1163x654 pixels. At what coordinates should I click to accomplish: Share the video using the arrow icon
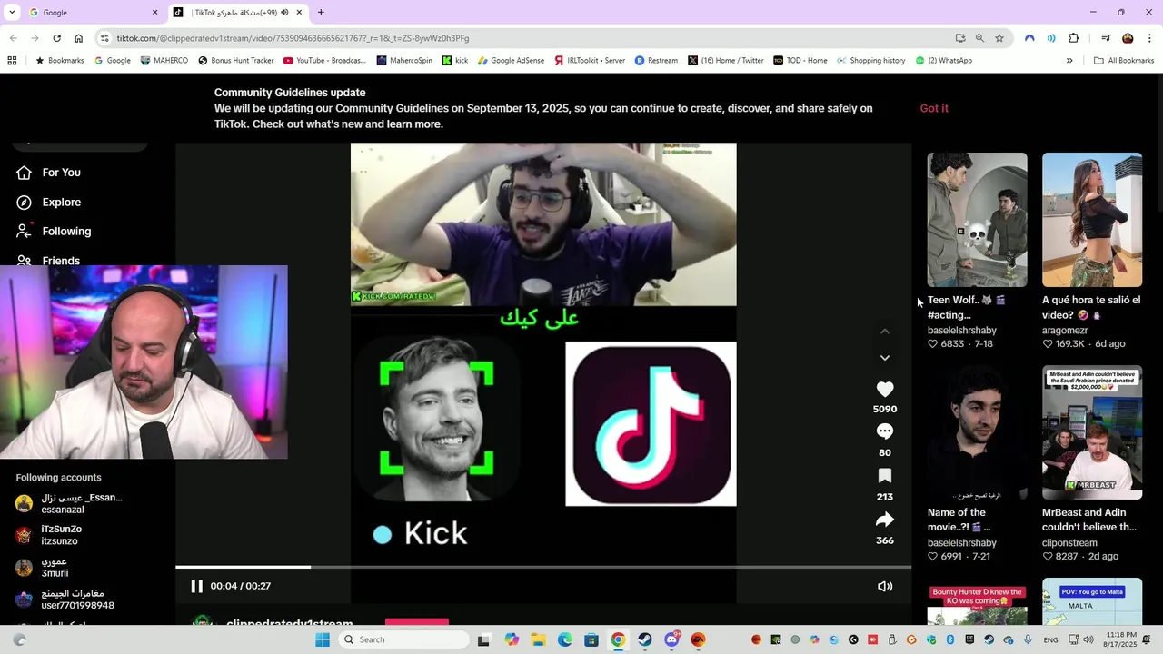click(885, 520)
